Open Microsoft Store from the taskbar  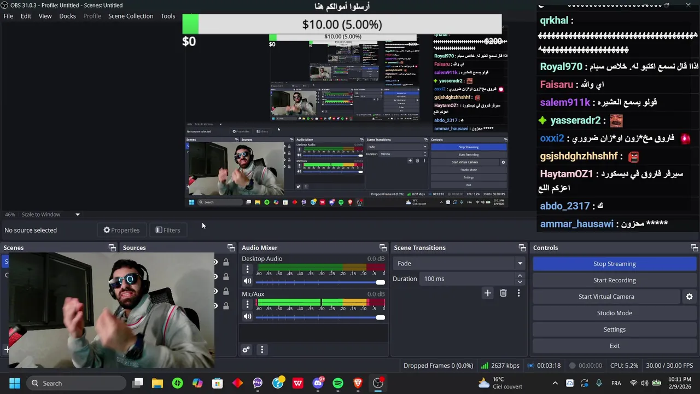(218, 383)
